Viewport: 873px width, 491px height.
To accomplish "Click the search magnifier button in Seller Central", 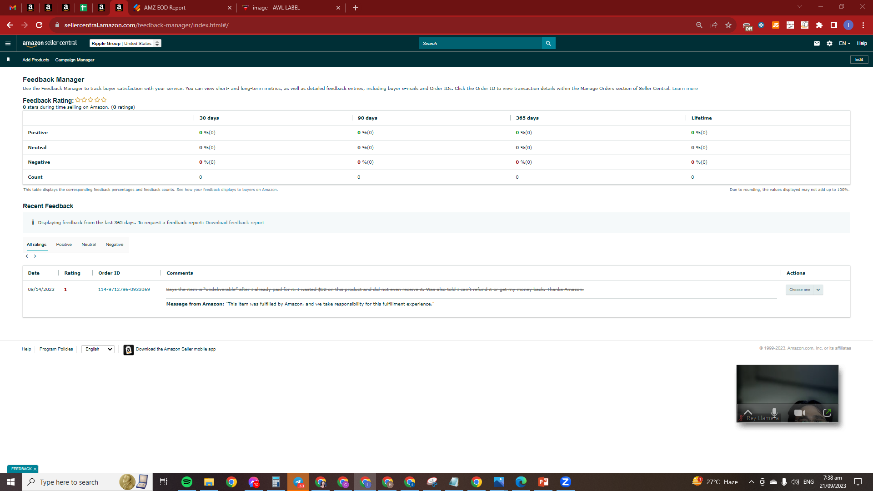I will coord(548,43).
